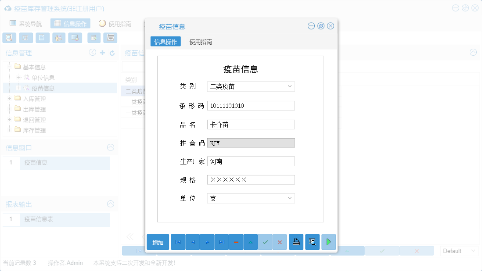482x271 pixels.
Task: Open print preview in the vaccine info dialog
Action: (x=312, y=242)
